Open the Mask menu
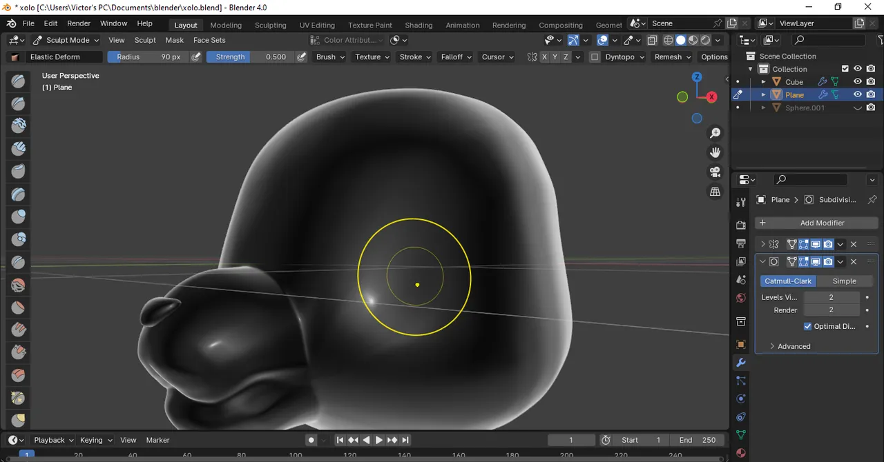Screen dimensions: 884x462 (x=175, y=40)
